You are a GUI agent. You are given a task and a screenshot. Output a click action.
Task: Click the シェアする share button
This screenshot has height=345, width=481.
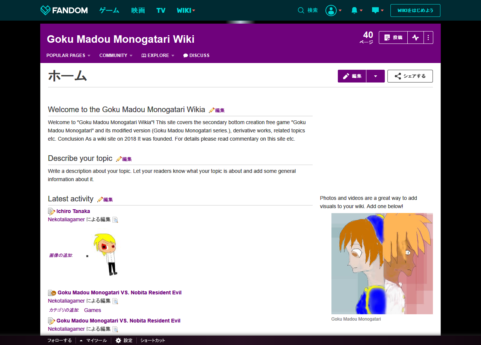pyautogui.click(x=410, y=76)
